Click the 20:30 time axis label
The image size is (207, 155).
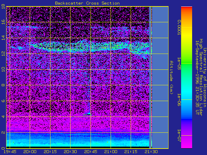tap(71, 152)
